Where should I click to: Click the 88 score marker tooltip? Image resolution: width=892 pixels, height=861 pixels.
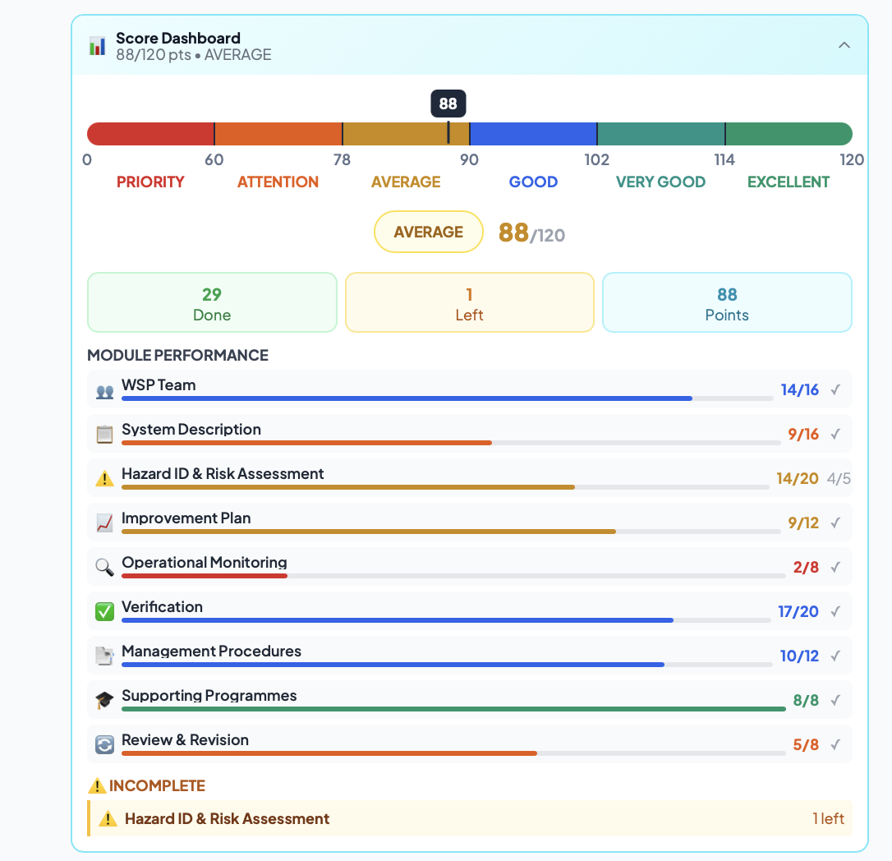click(448, 104)
